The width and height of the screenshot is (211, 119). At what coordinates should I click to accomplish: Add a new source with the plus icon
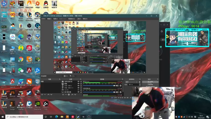pos(63,95)
